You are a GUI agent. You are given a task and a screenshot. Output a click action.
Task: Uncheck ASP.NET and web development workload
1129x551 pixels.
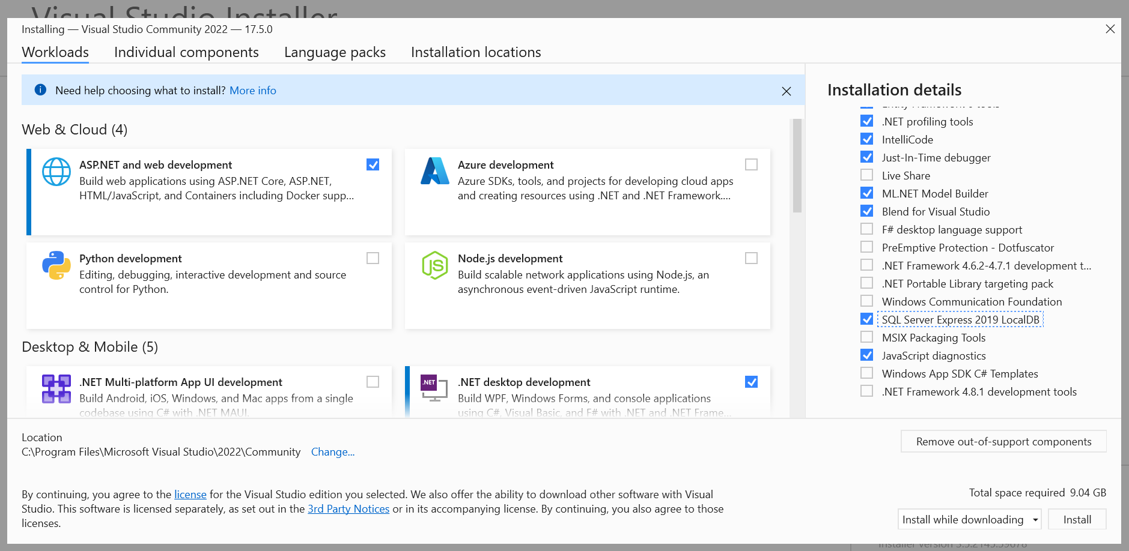373,164
